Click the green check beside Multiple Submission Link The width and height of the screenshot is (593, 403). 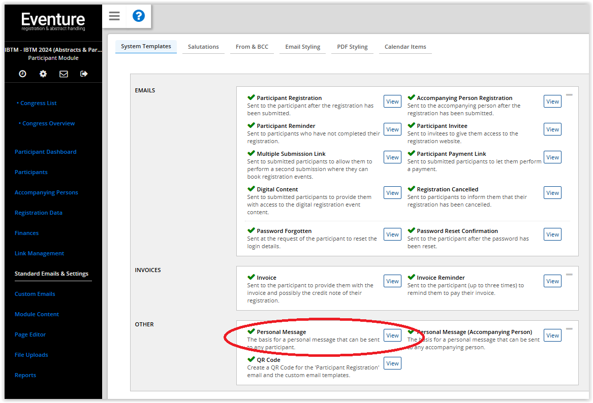tap(251, 153)
